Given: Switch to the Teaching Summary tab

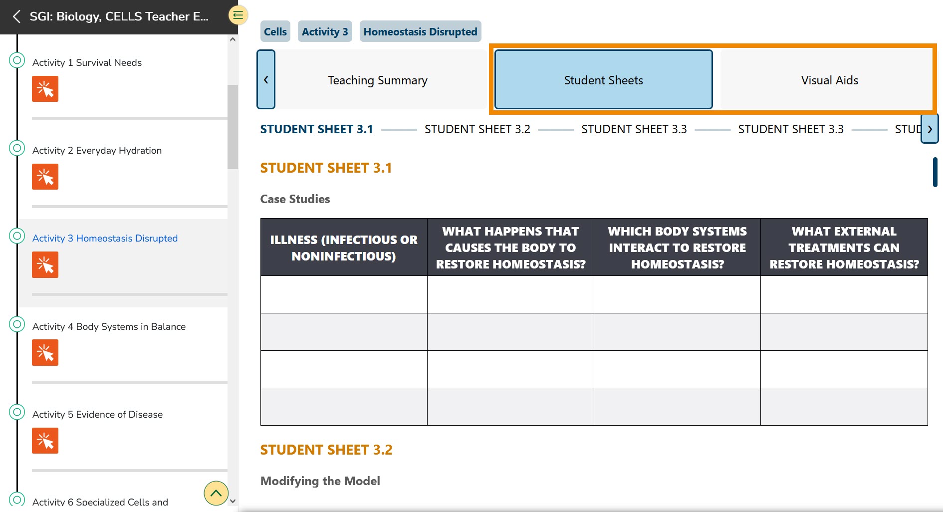Looking at the screenshot, I should point(377,80).
